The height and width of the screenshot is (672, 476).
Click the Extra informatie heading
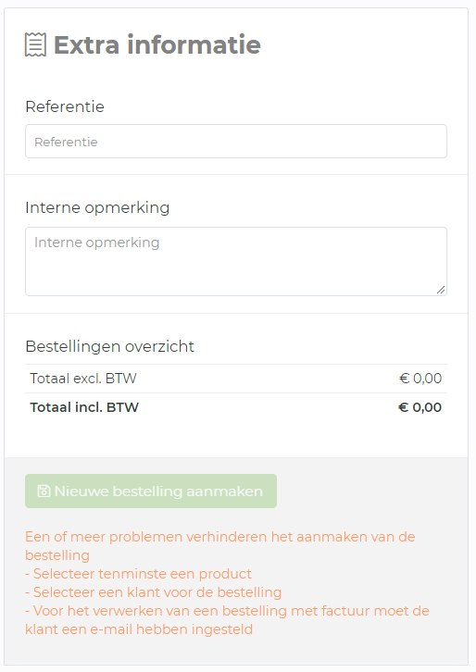click(x=157, y=45)
